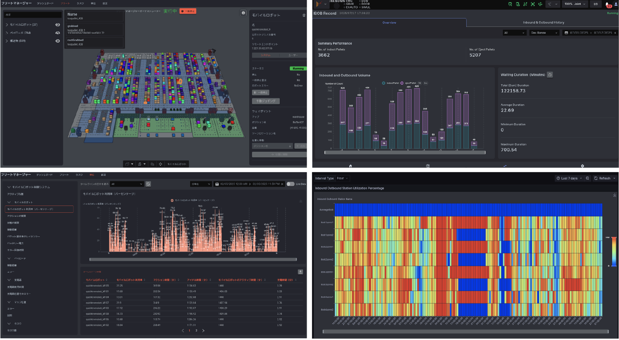This screenshot has height=340, width=619.
Task: Click refresh icon beside Waiting Duration title
Action: pos(550,75)
